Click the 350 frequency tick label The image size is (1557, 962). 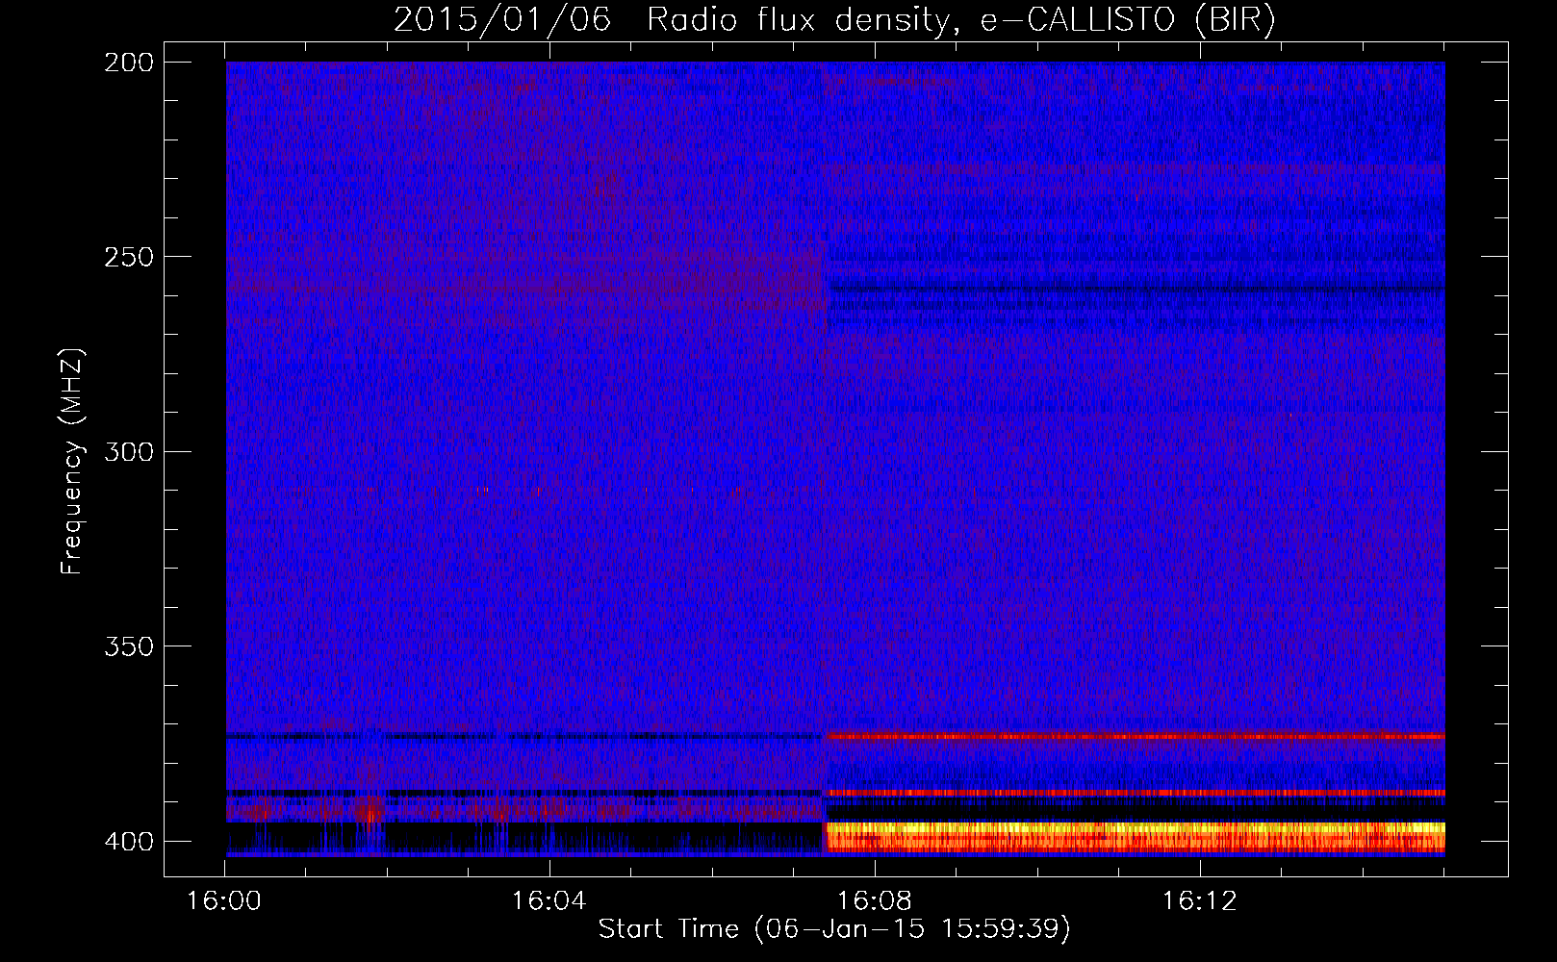coord(128,646)
